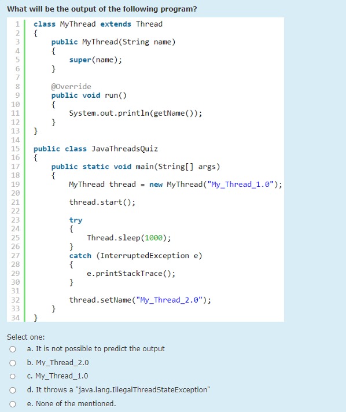
Task: Click answer label 'c. My_Thread_1.0'
Action: [x=57, y=376]
